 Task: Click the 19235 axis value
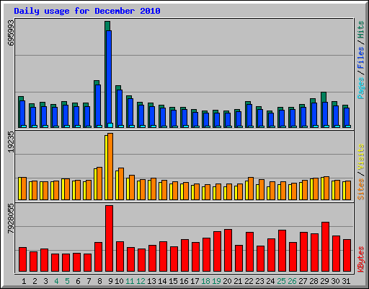(11, 142)
